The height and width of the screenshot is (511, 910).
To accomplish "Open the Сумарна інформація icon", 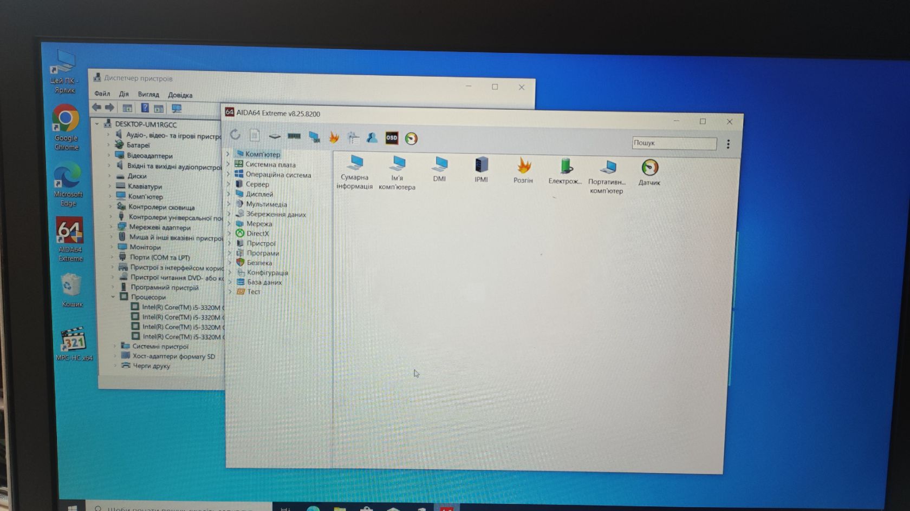I will [x=355, y=172].
